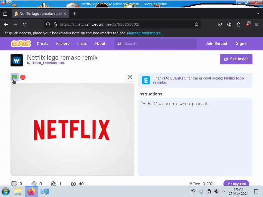Favorite the project with the star icon
The width and height of the screenshot is (263, 197).
[x=34, y=184]
